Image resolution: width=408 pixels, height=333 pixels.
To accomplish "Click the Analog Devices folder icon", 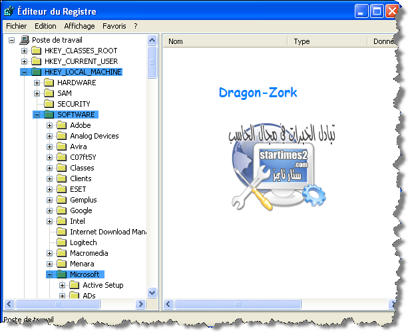I will pos(62,136).
